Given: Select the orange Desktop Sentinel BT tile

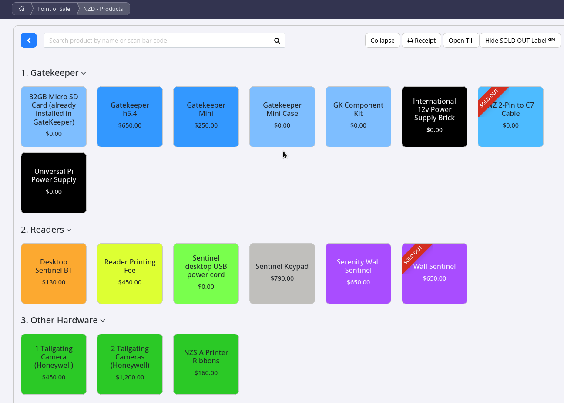Looking at the screenshot, I should (x=54, y=274).
